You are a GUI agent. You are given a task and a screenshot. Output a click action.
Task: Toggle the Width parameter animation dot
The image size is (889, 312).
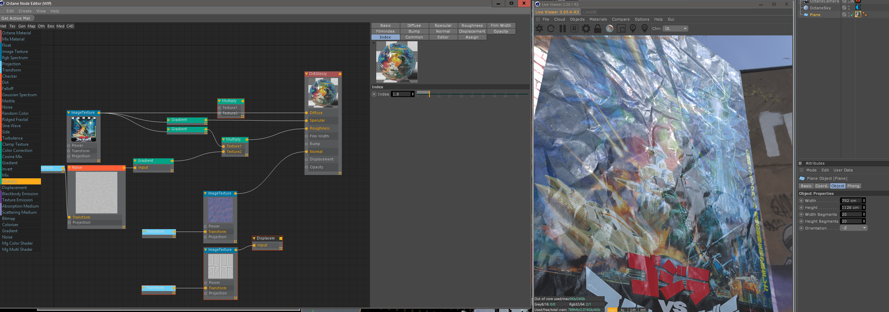pyautogui.click(x=801, y=201)
